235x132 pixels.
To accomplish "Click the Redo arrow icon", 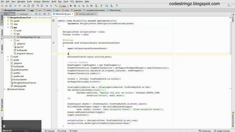I will (19, 6).
